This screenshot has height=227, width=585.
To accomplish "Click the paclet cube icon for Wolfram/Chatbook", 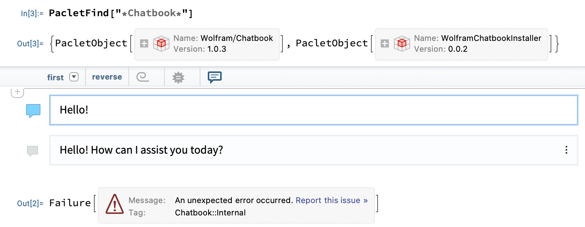I will (161, 44).
